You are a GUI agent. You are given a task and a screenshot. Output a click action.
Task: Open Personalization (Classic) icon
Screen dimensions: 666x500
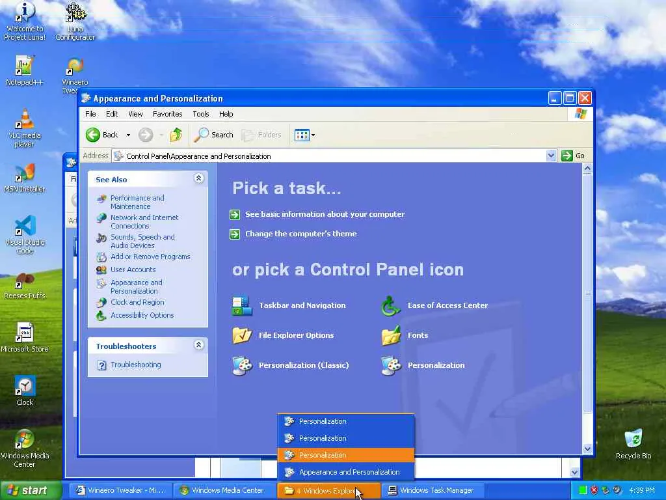(x=242, y=366)
